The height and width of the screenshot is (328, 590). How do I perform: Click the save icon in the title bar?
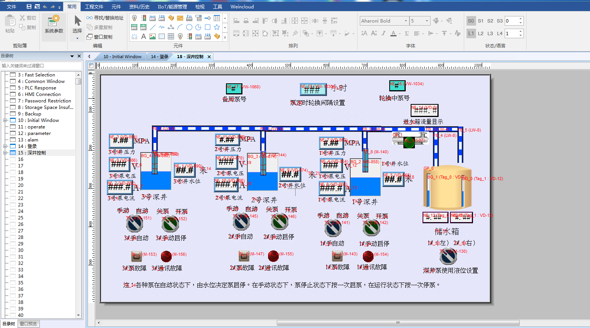29,6
